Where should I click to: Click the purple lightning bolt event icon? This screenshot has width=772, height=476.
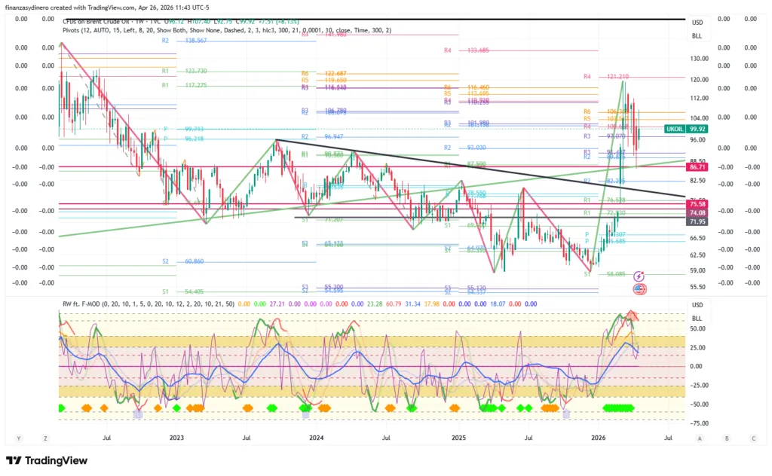639,277
